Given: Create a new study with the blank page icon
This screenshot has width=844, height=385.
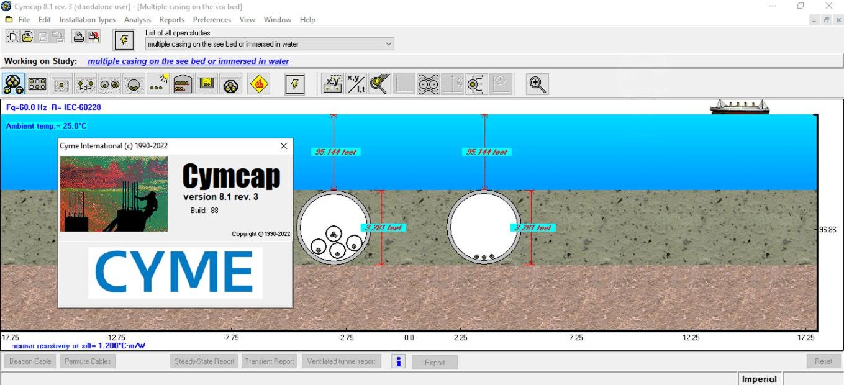Looking at the screenshot, I should [x=12, y=37].
